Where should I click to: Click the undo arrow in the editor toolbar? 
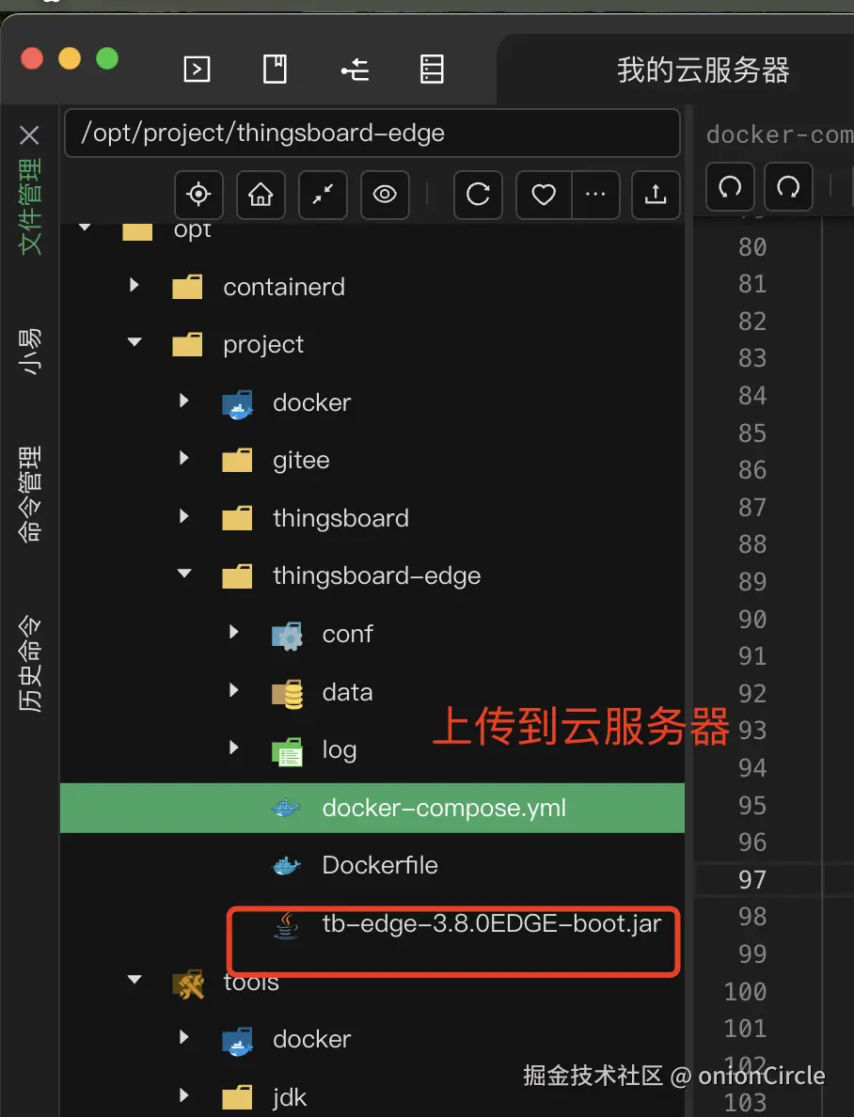[x=730, y=187]
